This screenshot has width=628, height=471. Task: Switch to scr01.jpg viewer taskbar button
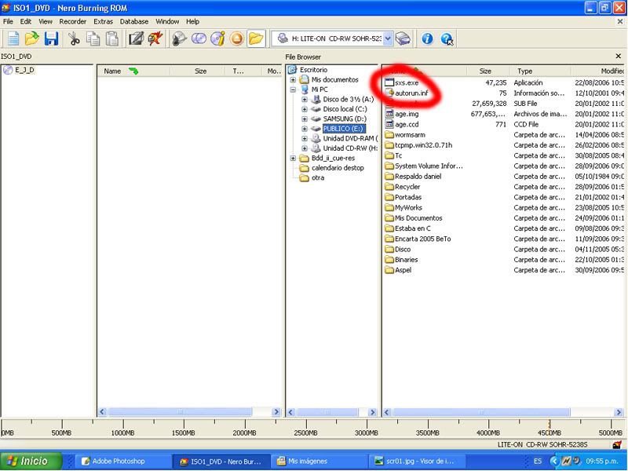418,462
